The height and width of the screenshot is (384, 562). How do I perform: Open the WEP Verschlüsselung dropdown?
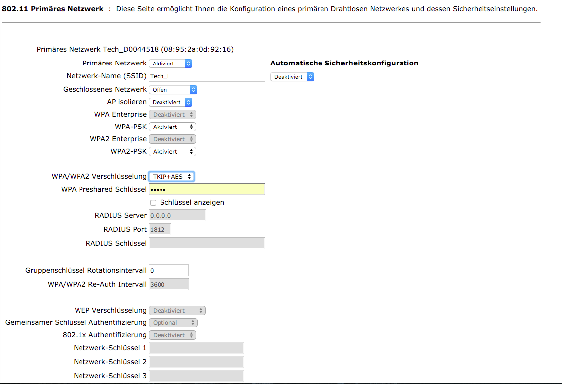[177, 310]
